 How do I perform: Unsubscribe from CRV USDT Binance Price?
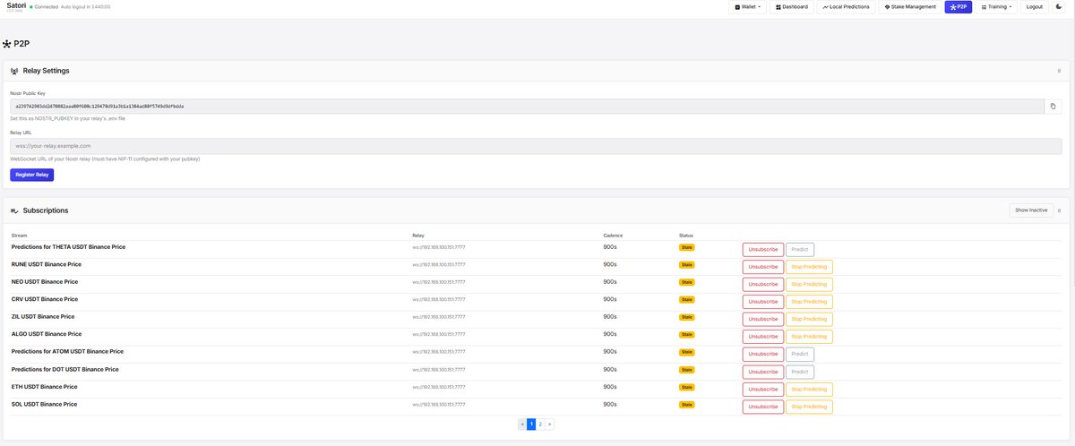[x=762, y=302]
